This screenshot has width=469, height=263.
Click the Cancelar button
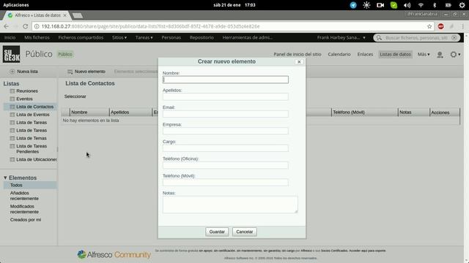tap(244, 232)
